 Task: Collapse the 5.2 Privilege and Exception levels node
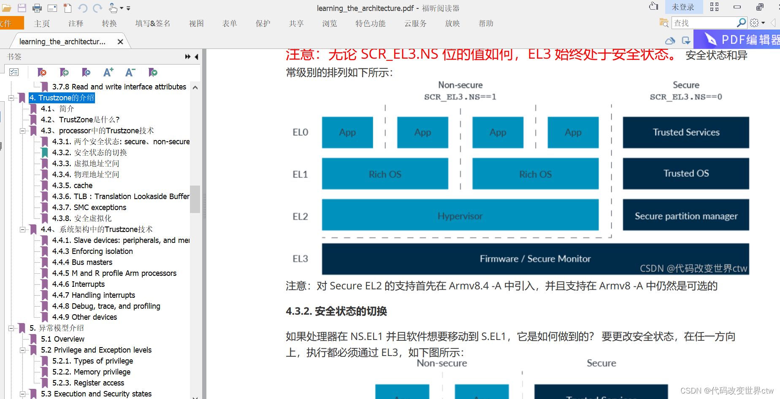point(23,350)
